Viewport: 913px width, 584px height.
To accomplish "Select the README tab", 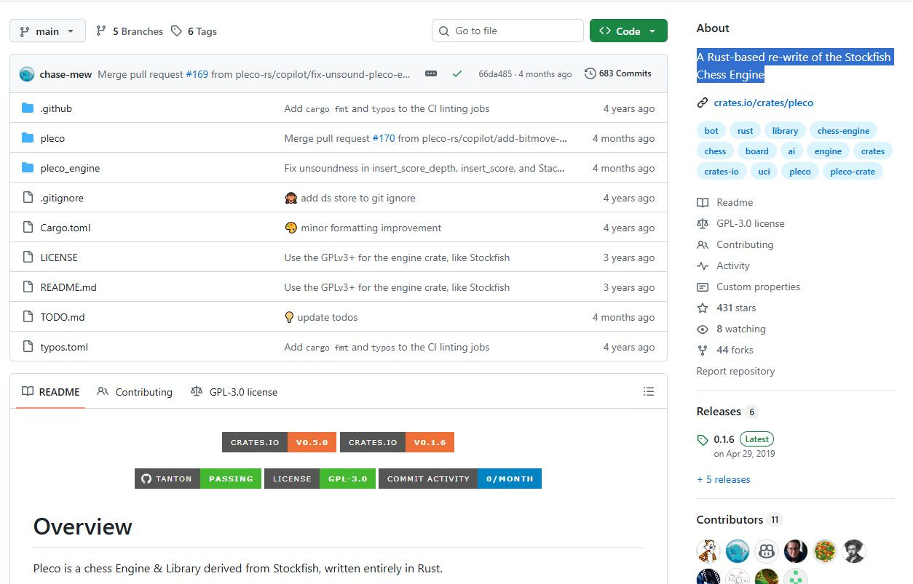I will (x=50, y=392).
